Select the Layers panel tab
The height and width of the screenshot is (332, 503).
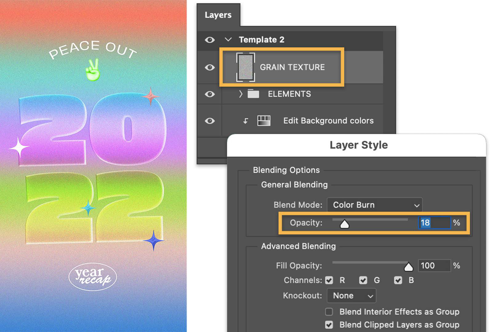tap(219, 14)
